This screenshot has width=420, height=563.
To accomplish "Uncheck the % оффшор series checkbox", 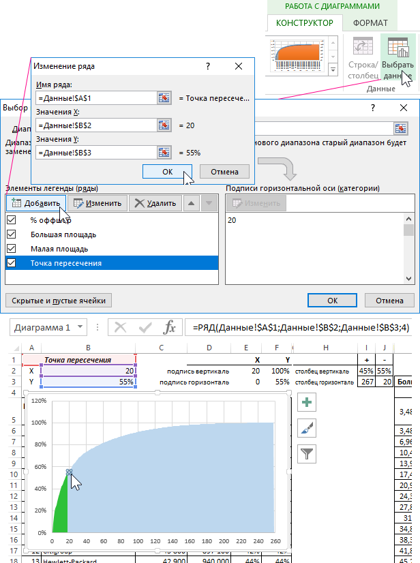I will tap(11, 220).
